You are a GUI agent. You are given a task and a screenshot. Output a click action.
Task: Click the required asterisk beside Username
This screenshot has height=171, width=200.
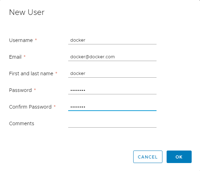coord(36,40)
